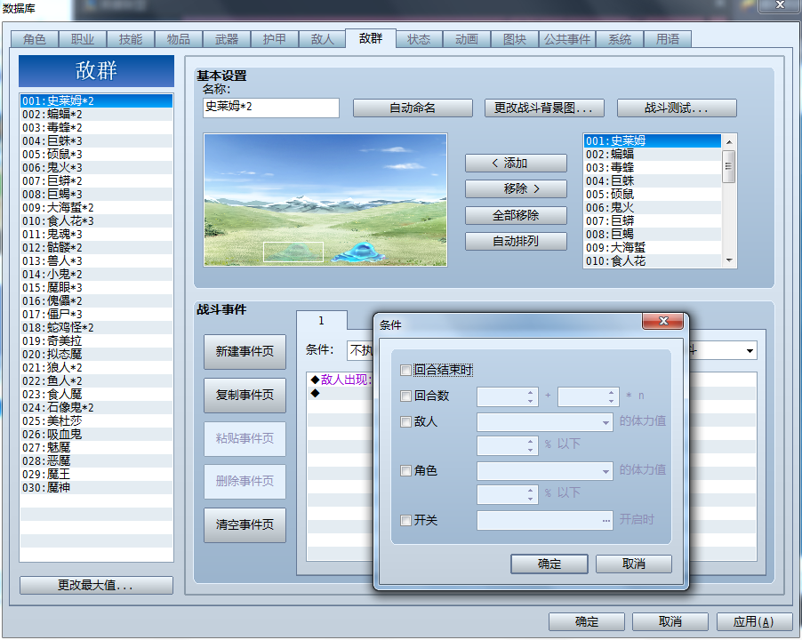Click the 添加 enemy button

[x=516, y=163]
